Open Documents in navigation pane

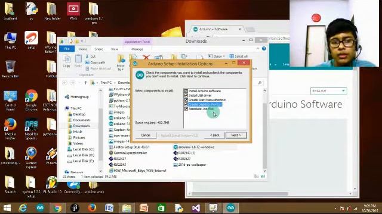[x=79, y=120]
